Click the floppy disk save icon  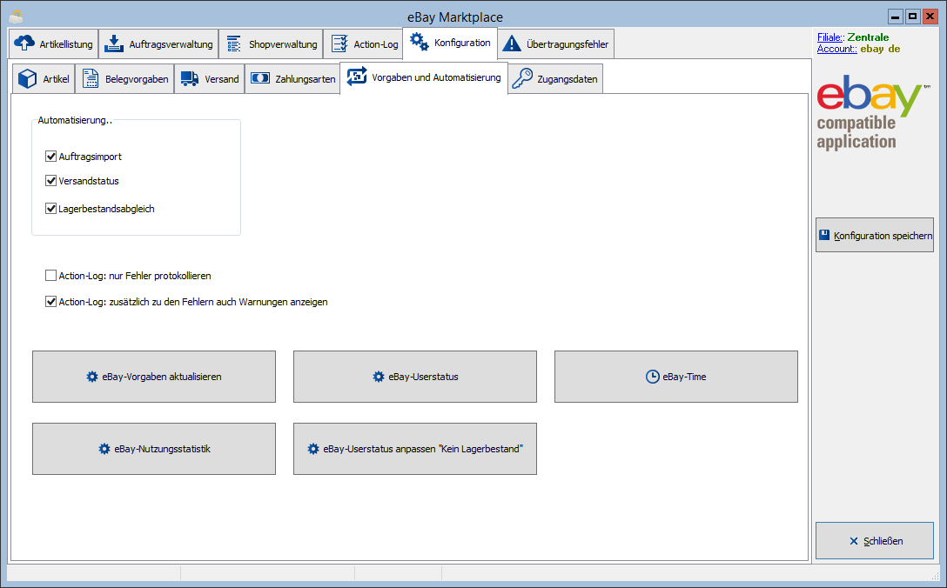[824, 235]
